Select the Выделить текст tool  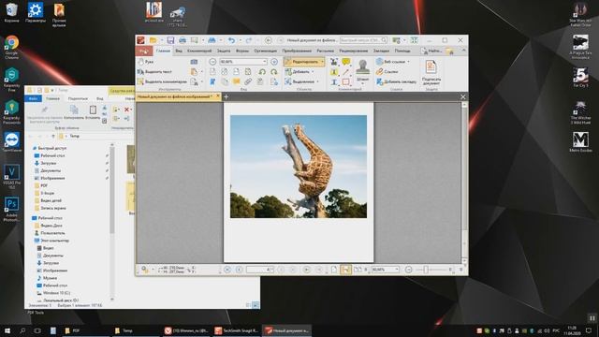click(154, 71)
